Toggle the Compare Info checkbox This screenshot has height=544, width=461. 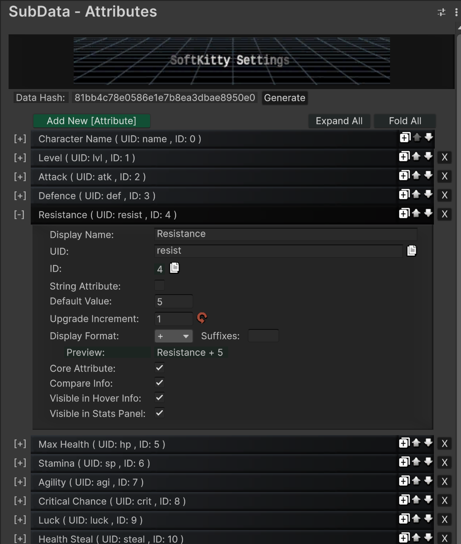click(160, 383)
